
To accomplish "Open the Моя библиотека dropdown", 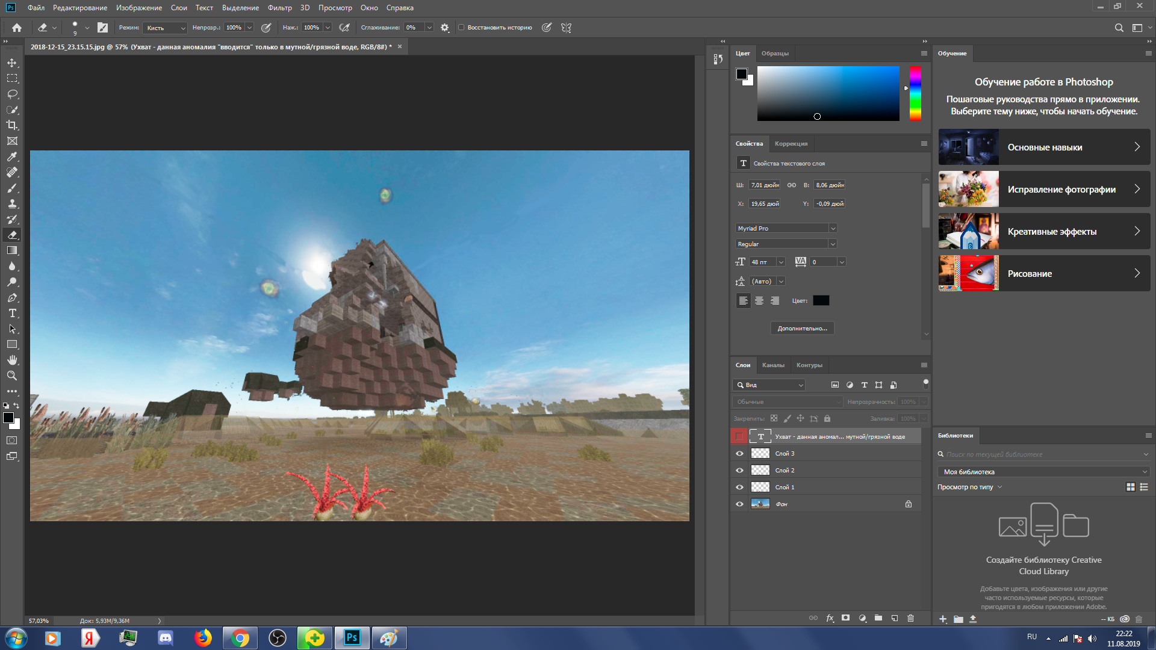I will [1043, 472].
